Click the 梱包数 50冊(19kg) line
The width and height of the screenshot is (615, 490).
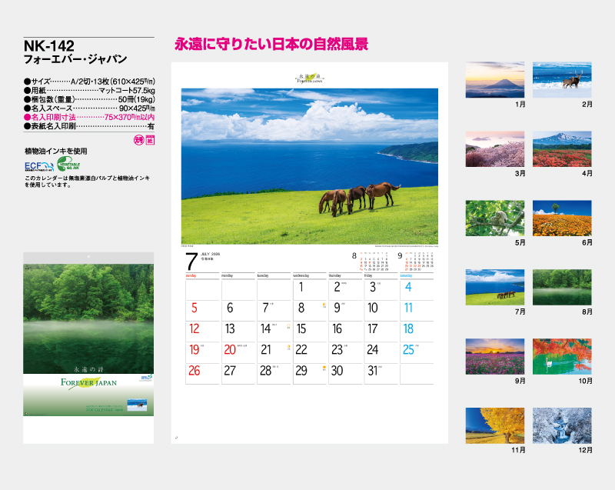pyautogui.click(x=89, y=100)
